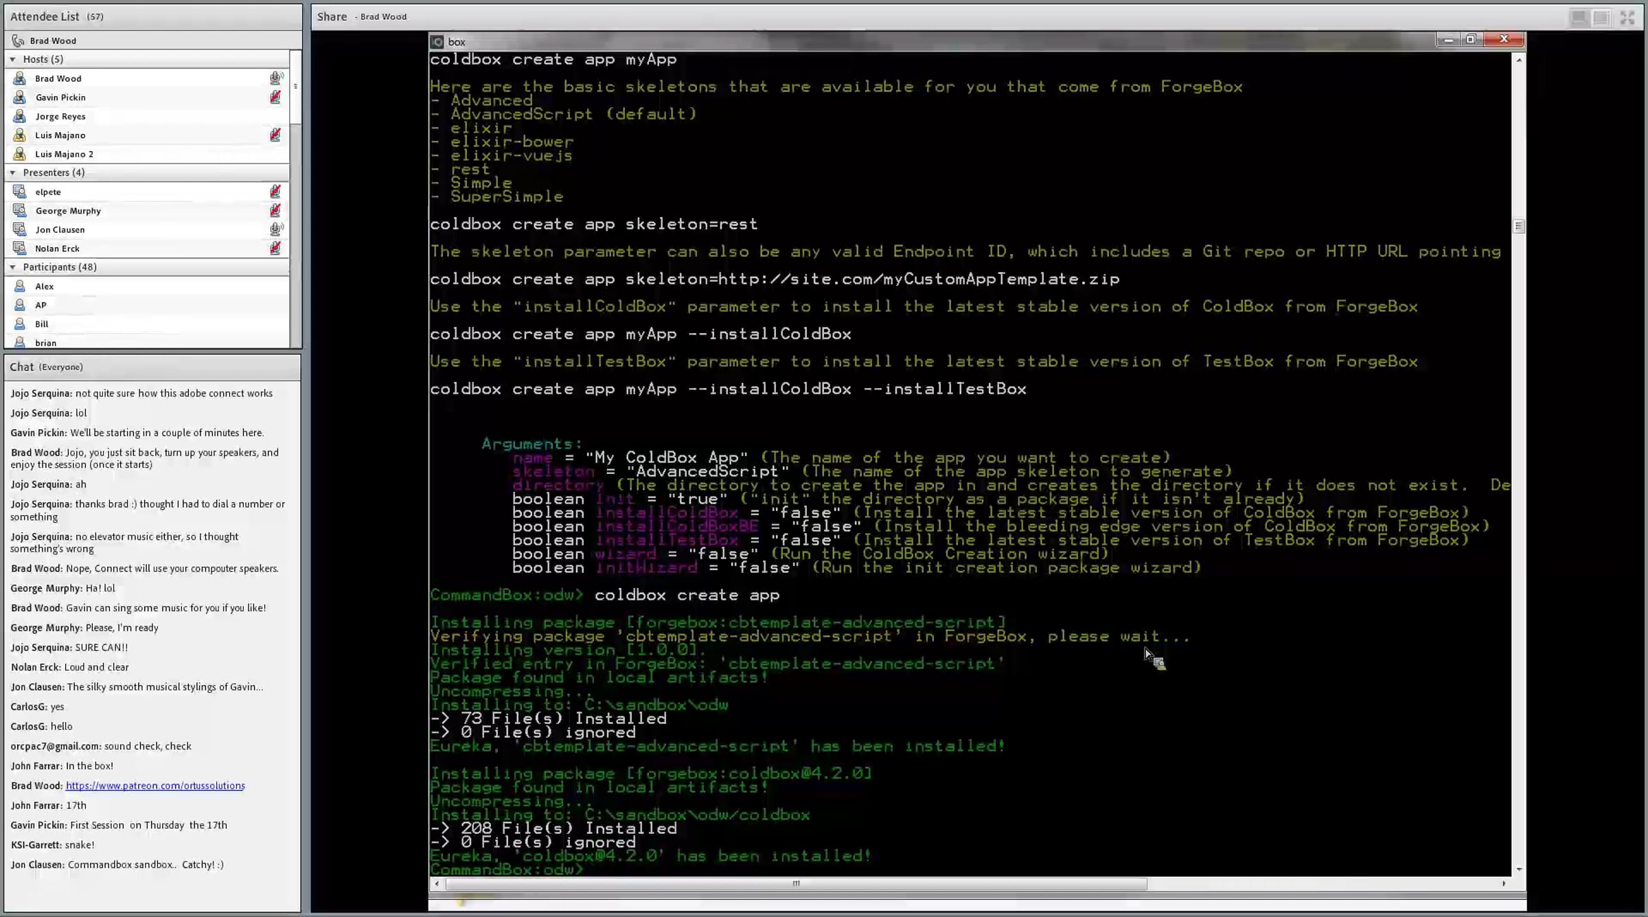The image size is (1648, 917).
Task: Click Alex's participant avatar icon
Action: (20, 286)
